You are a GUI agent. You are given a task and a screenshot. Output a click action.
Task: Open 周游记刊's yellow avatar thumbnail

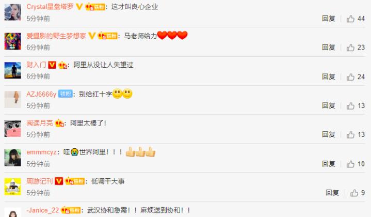point(13,187)
